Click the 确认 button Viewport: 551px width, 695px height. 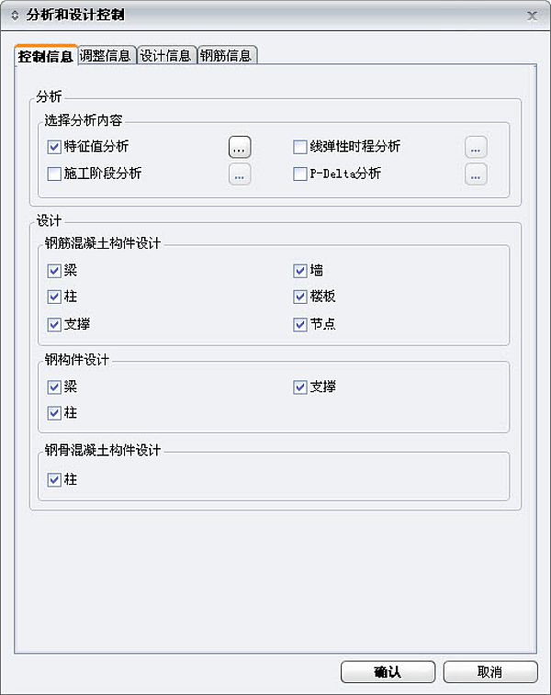click(388, 672)
